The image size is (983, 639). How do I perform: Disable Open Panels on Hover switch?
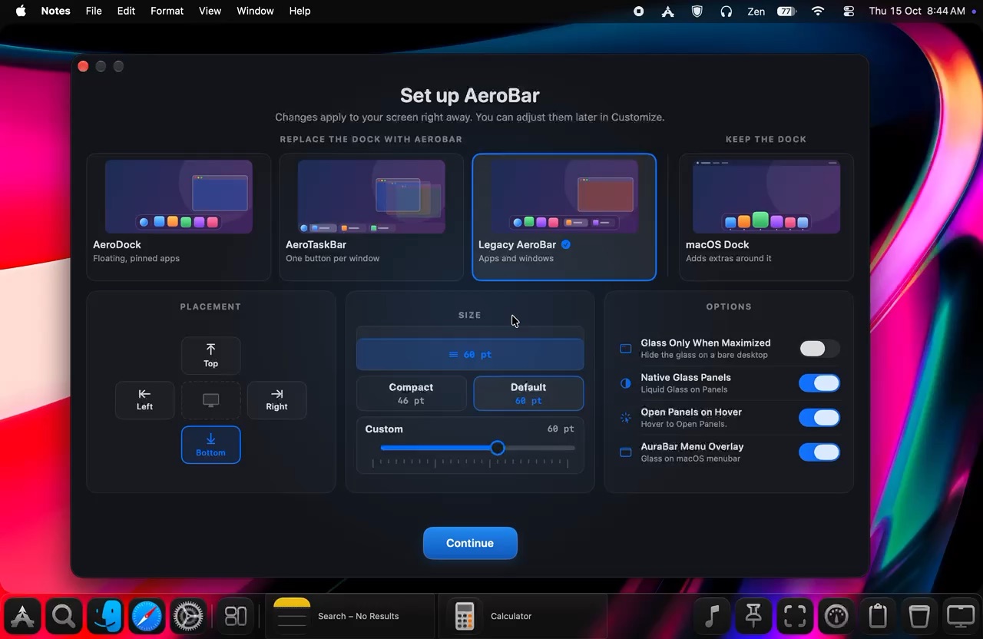[x=819, y=418]
